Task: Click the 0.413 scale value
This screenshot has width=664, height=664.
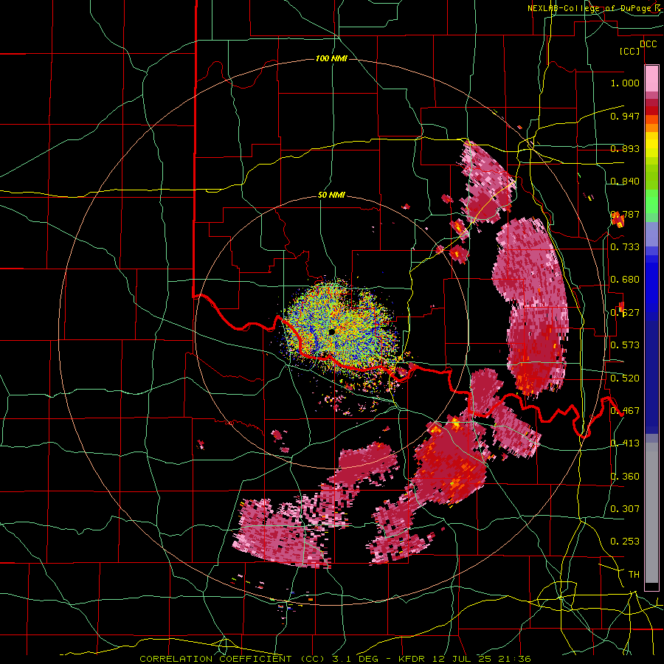Action: (625, 443)
